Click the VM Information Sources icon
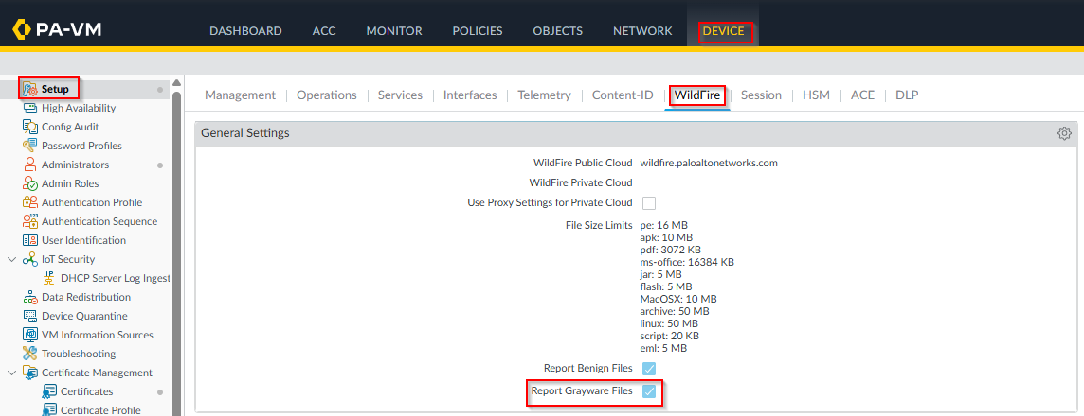This screenshot has width=1084, height=416. [x=29, y=335]
